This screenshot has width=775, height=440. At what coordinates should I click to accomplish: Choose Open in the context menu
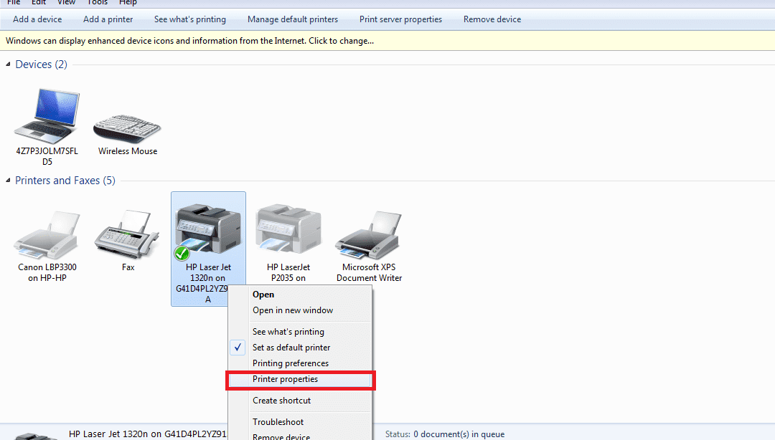[300, 295]
